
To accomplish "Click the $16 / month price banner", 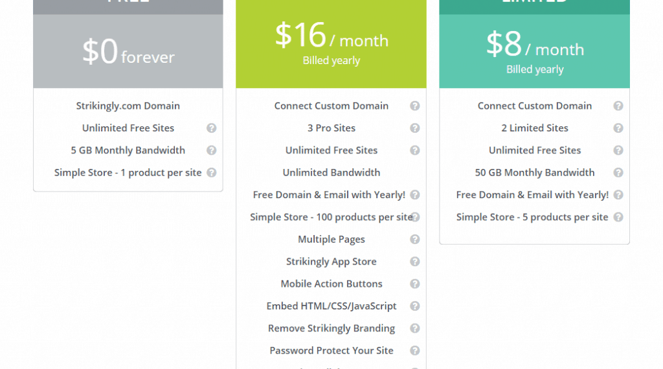I will coord(331,43).
